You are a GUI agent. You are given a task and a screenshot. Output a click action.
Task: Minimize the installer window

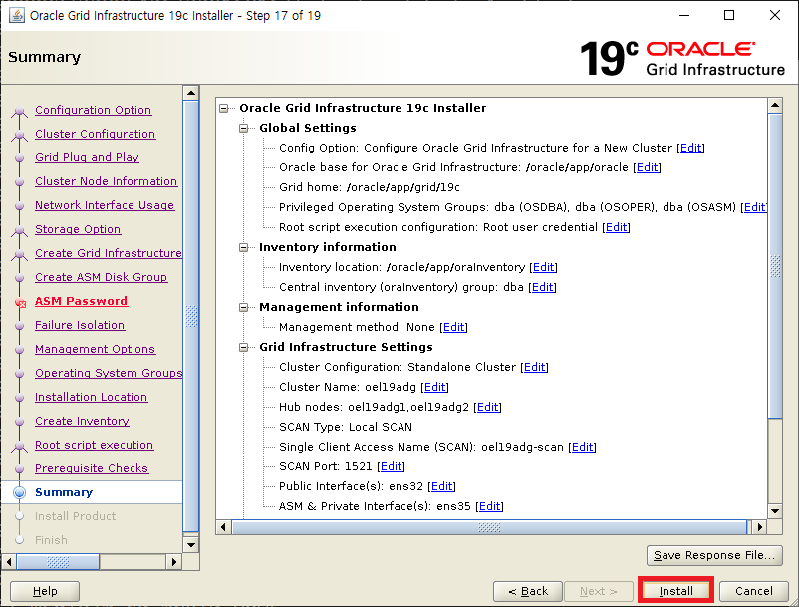[x=684, y=15]
